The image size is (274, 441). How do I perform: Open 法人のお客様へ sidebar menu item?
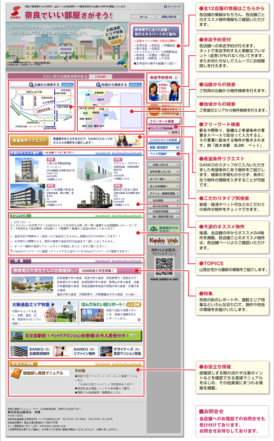164,186
